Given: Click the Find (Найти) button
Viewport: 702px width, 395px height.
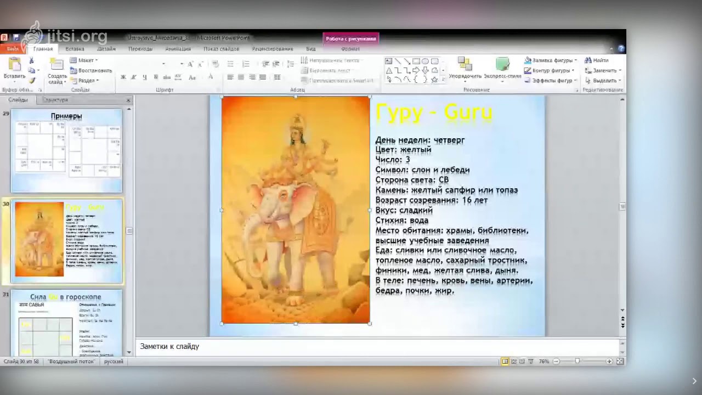Looking at the screenshot, I should [x=597, y=60].
